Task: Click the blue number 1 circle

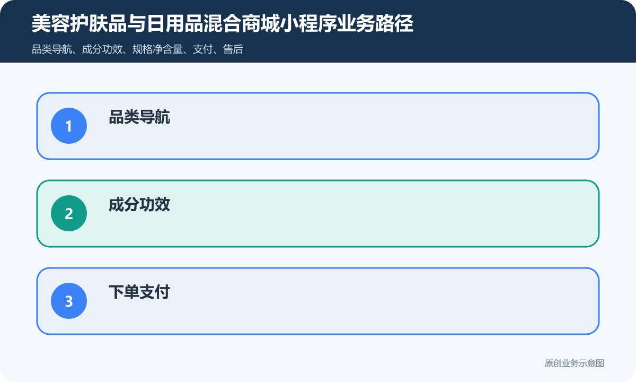Action: (69, 126)
